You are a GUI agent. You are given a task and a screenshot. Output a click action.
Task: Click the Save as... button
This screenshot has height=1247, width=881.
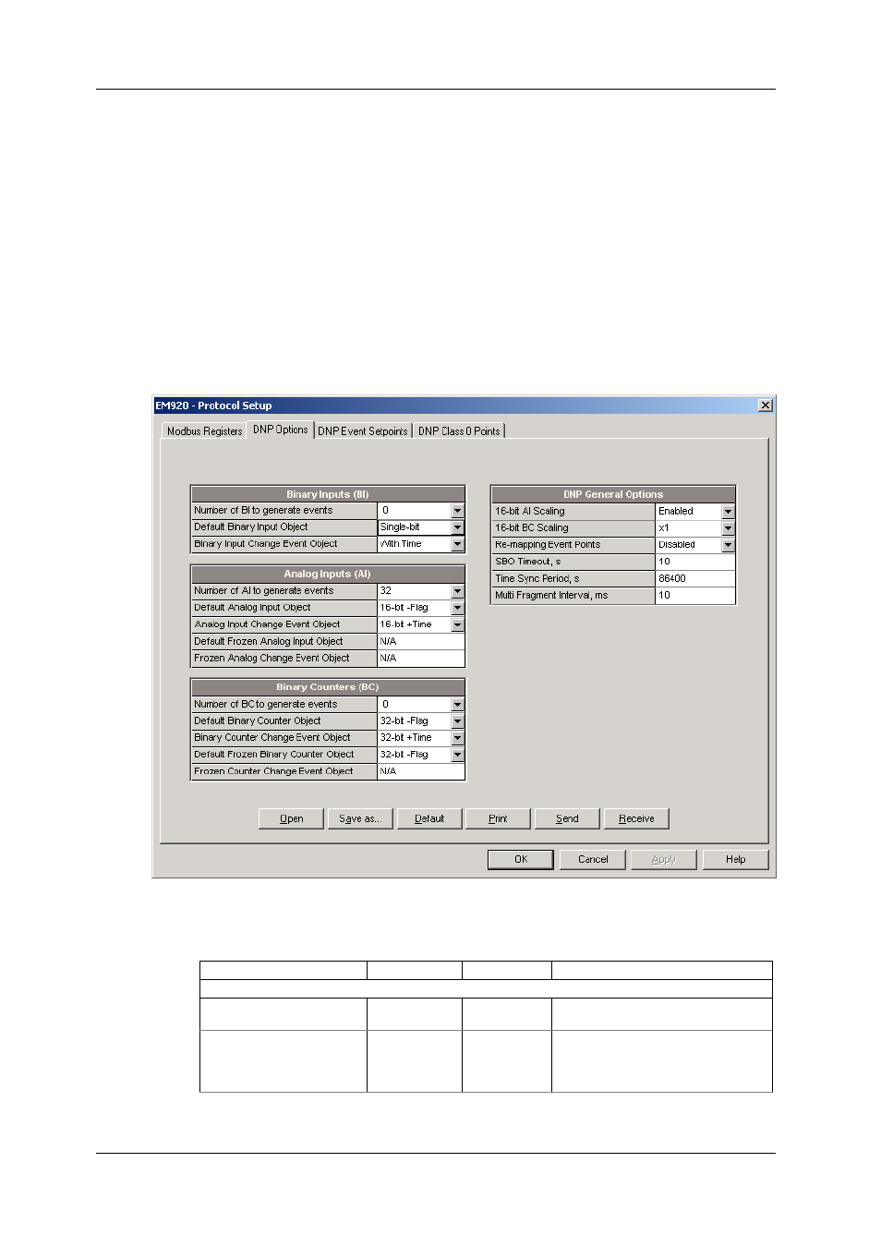pyautogui.click(x=360, y=818)
